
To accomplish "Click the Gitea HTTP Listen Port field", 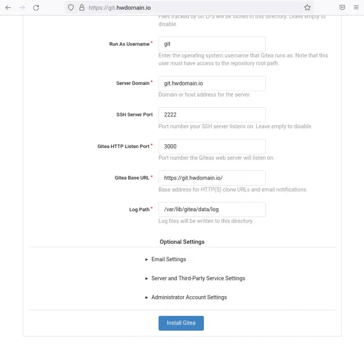I will (x=212, y=147).
